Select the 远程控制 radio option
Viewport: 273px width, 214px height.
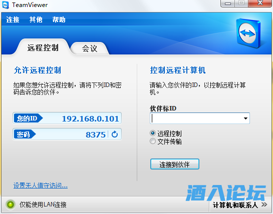[153, 133]
